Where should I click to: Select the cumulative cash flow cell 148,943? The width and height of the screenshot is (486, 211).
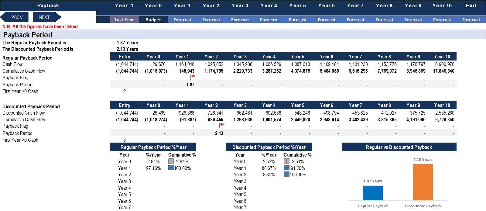click(187, 71)
